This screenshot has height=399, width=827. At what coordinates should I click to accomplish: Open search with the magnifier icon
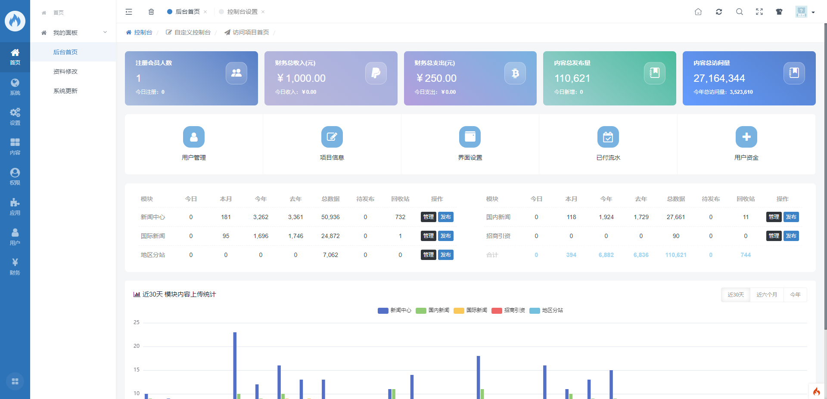pyautogui.click(x=740, y=12)
